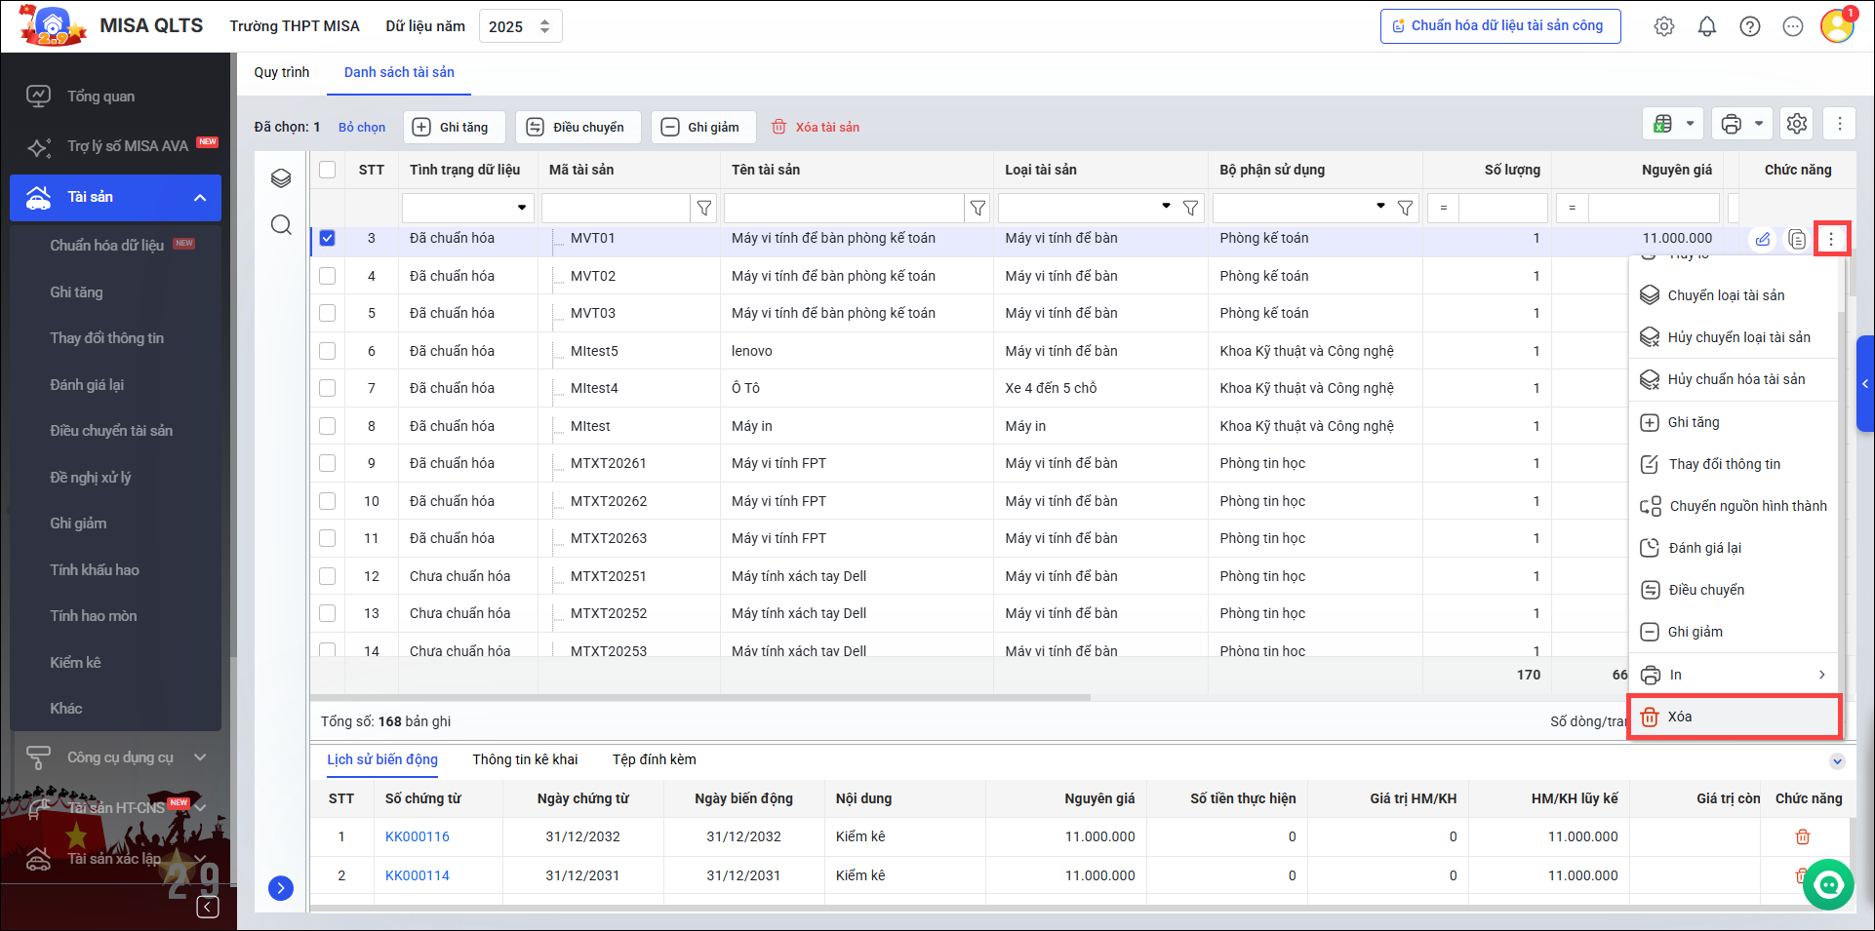Open voucher link KK000114
1875x931 pixels.
coord(417,875)
